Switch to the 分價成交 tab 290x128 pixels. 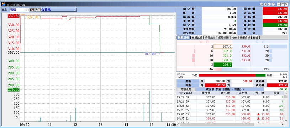click(210, 38)
